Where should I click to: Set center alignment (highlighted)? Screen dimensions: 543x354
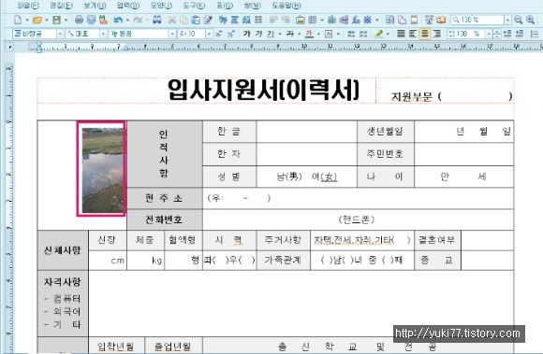click(x=425, y=34)
